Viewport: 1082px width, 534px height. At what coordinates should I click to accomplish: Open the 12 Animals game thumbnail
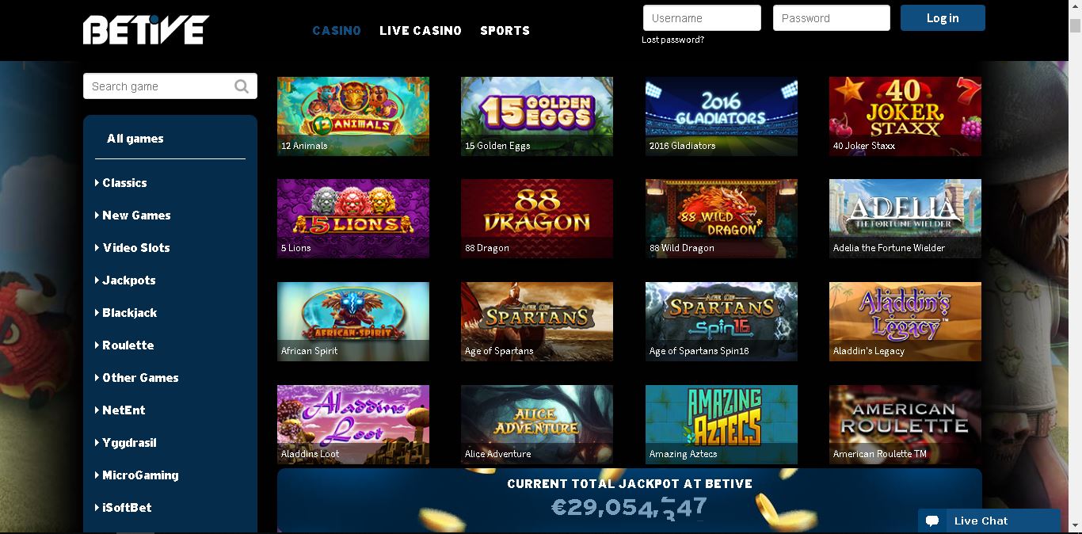[x=353, y=116]
